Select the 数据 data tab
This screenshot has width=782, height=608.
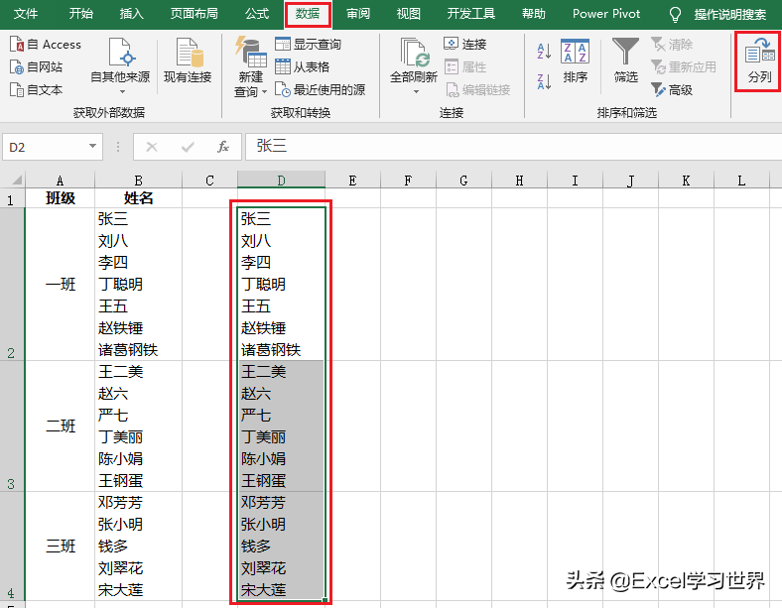click(x=308, y=14)
